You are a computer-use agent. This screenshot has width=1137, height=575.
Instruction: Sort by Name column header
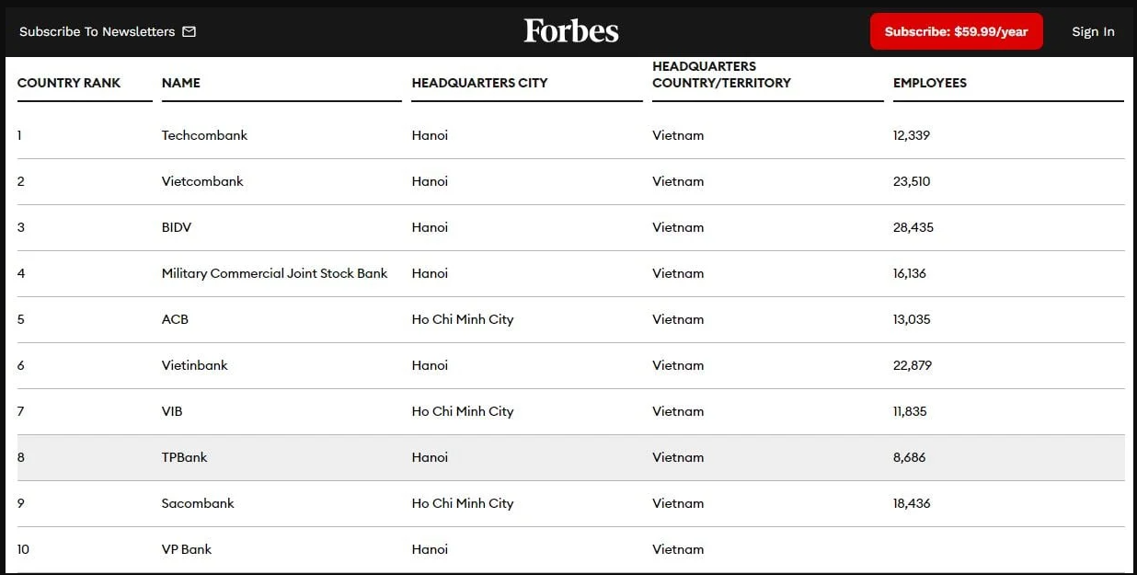[181, 83]
